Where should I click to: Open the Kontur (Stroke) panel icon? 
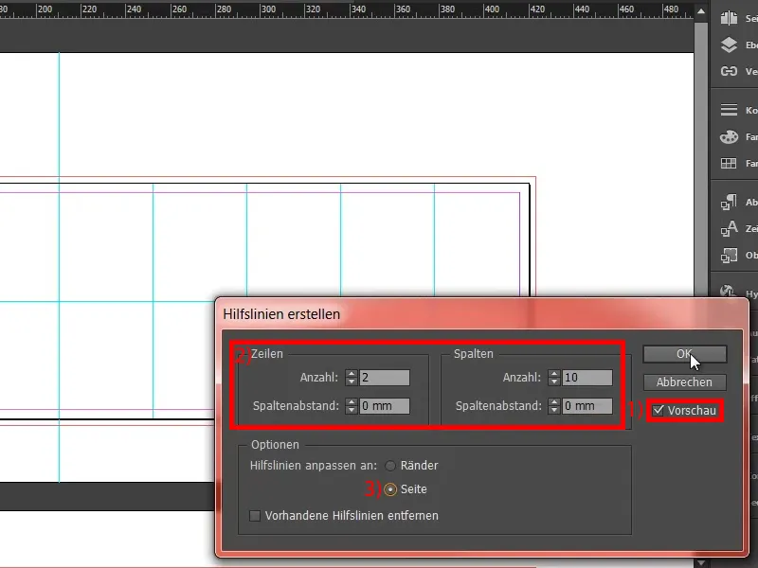(729, 110)
